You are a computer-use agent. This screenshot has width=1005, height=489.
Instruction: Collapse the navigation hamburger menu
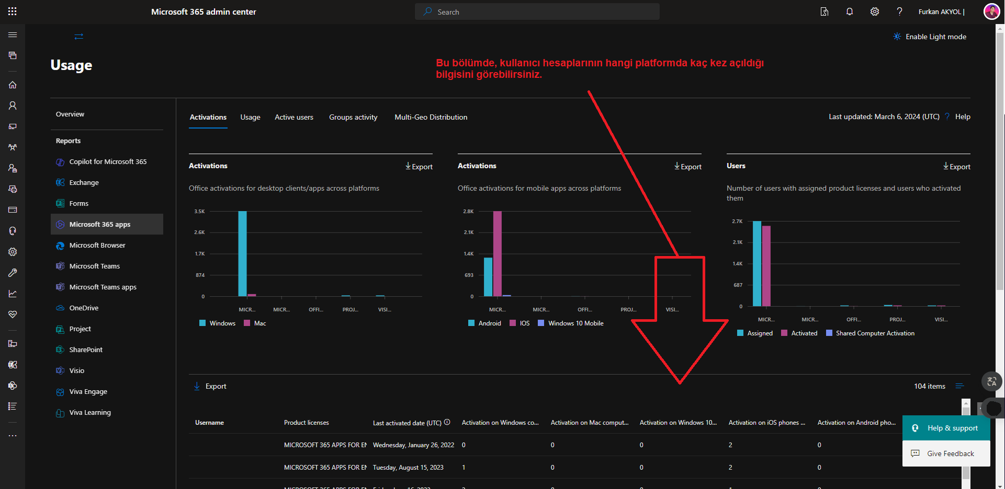13,35
